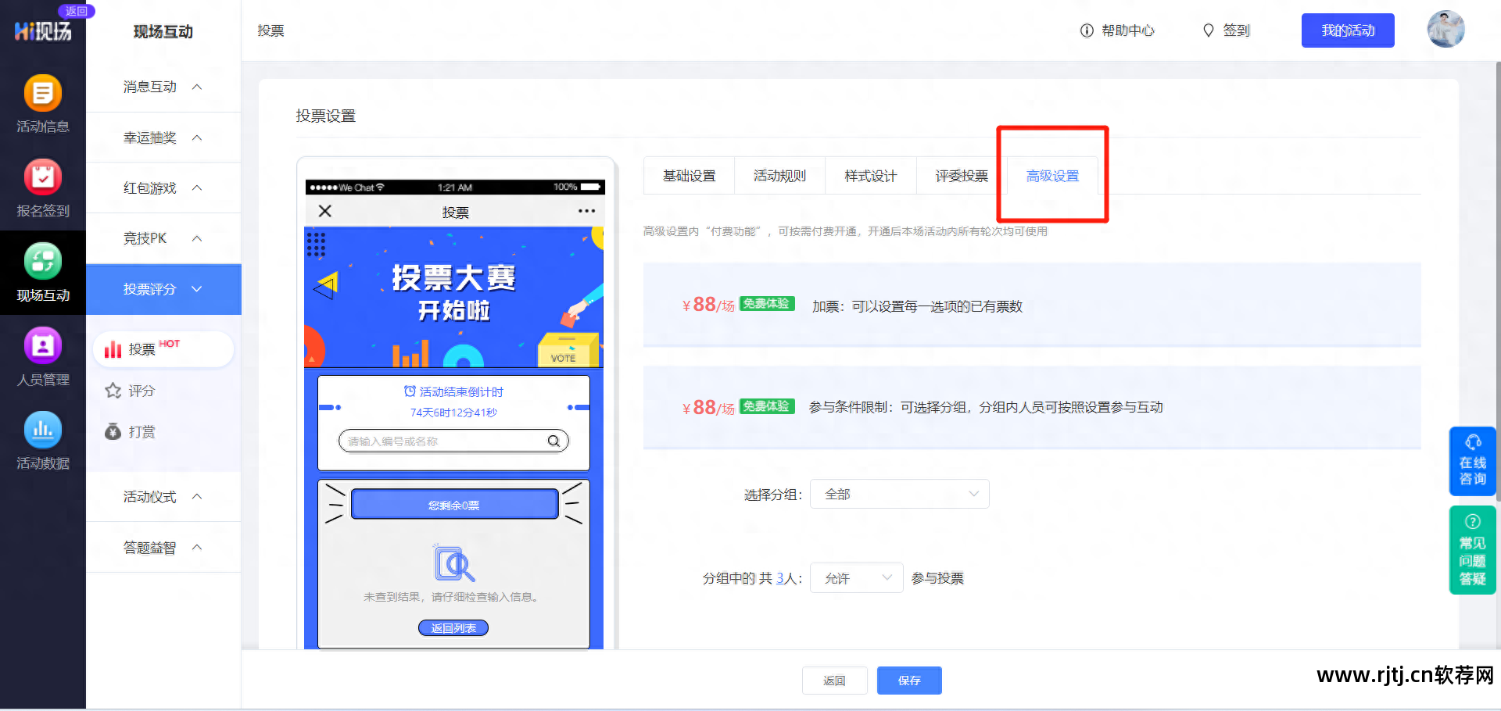
Task: Open the 允许 participation dropdown
Action: click(x=856, y=577)
